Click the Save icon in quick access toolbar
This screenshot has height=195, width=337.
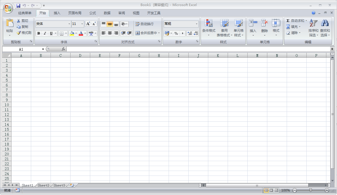click(18, 5)
